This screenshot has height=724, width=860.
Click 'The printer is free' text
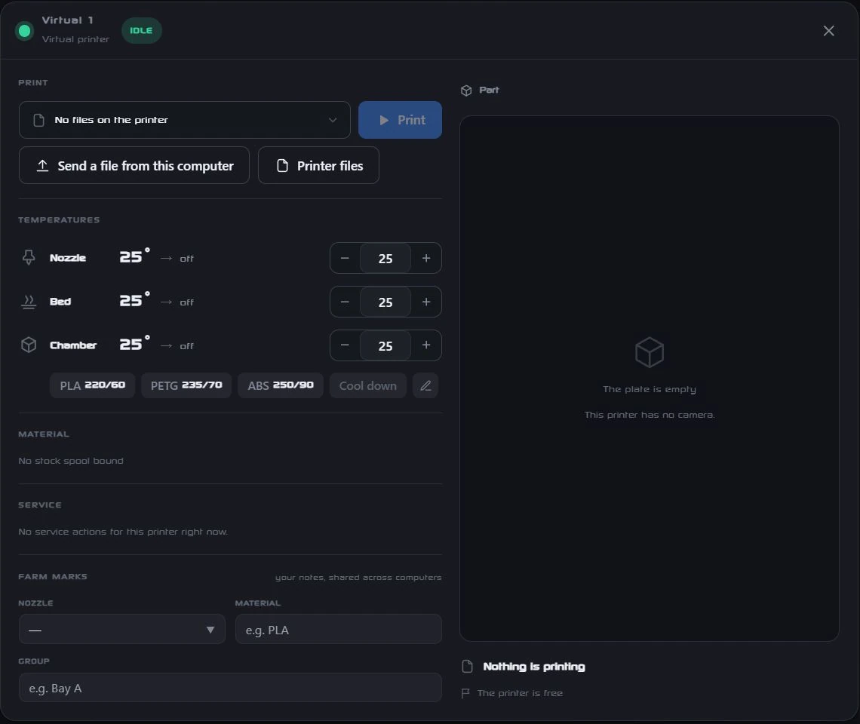click(x=520, y=693)
